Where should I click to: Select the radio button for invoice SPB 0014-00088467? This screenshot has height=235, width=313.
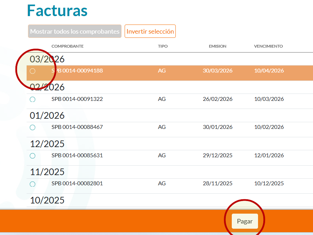point(33,127)
